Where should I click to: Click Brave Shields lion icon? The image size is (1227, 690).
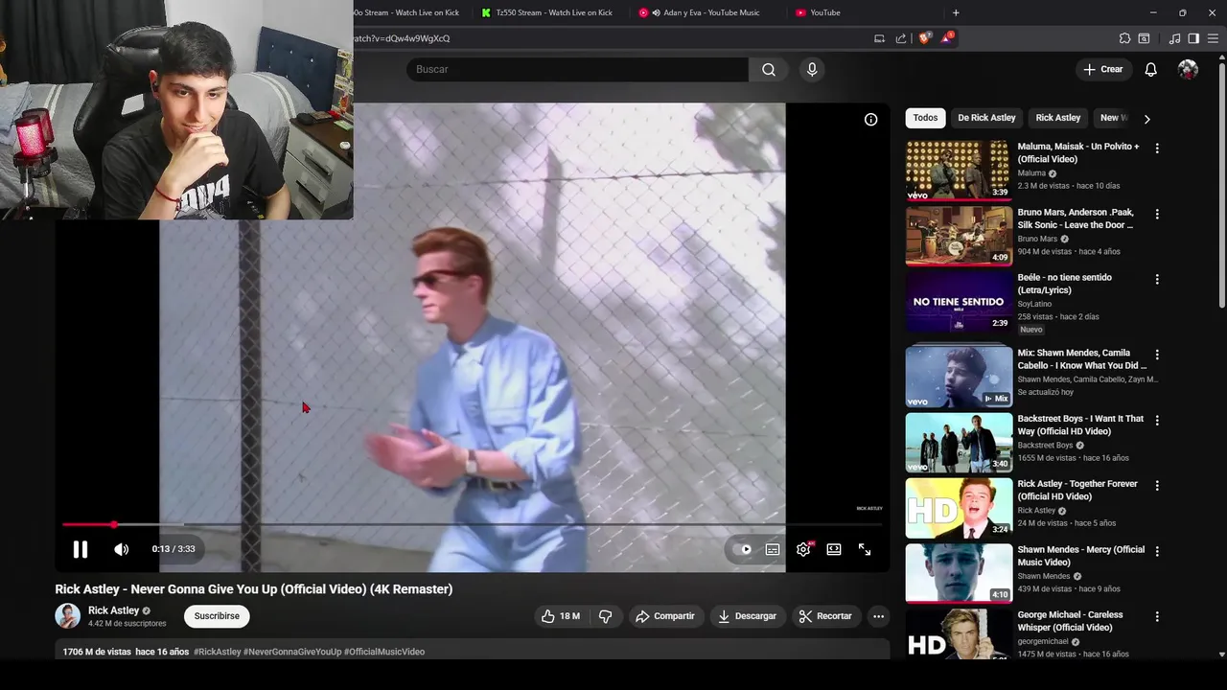tap(924, 38)
